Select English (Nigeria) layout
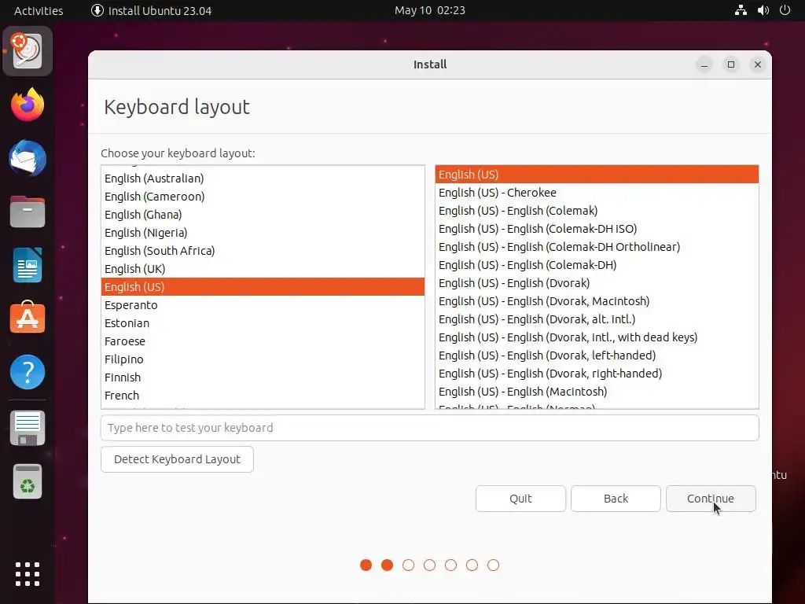This screenshot has width=805, height=604. coord(263,233)
